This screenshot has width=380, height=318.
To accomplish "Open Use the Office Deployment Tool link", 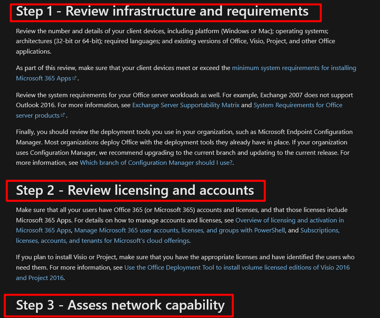I will tap(237, 267).
